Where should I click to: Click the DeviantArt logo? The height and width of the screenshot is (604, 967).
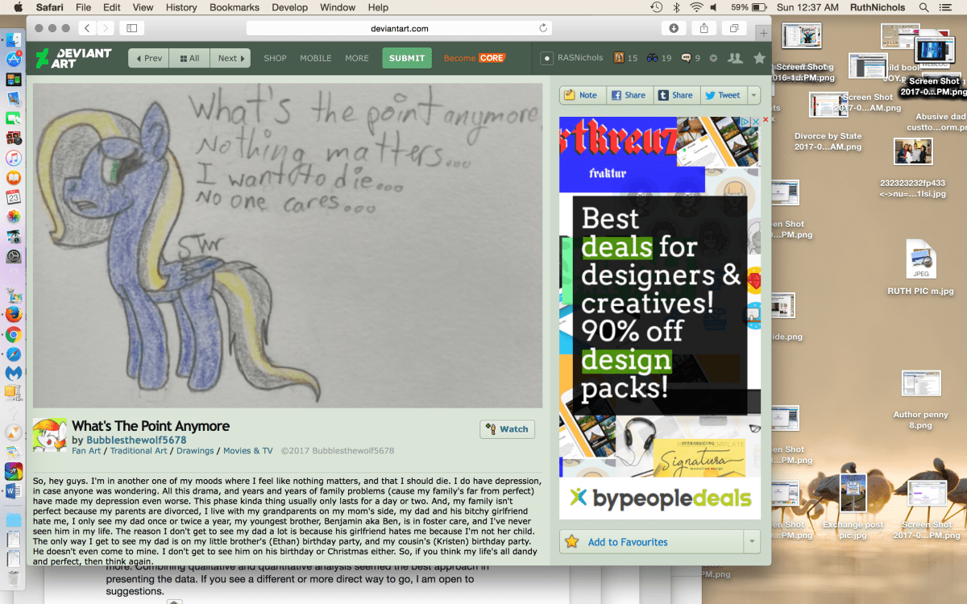(x=73, y=58)
